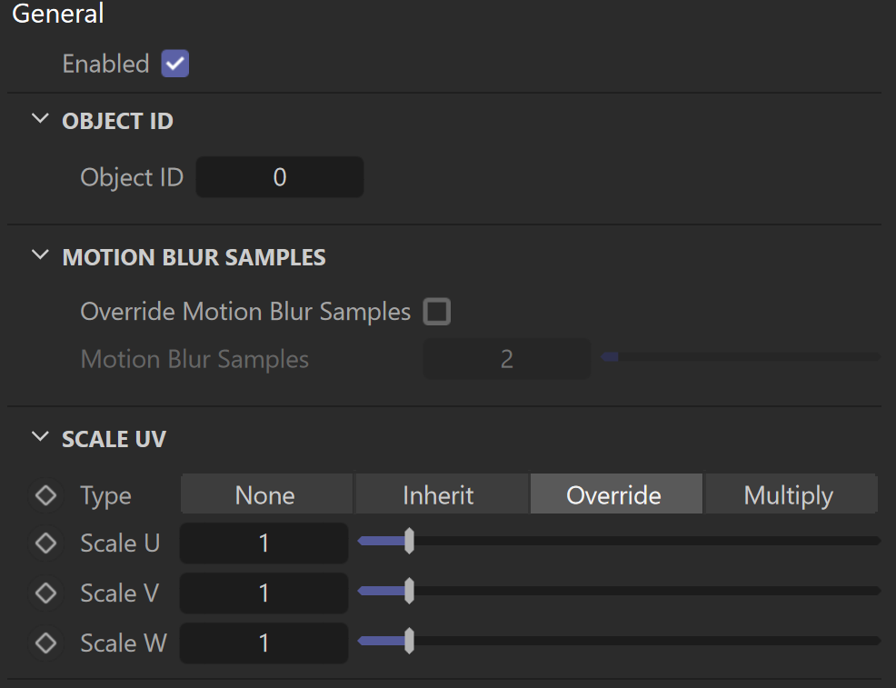This screenshot has width=896, height=688.
Task: Click the Object ID value field
Action: (x=279, y=177)
